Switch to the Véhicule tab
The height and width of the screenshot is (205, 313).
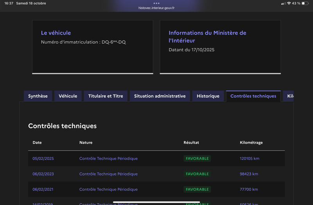click(x=68, y=96)
